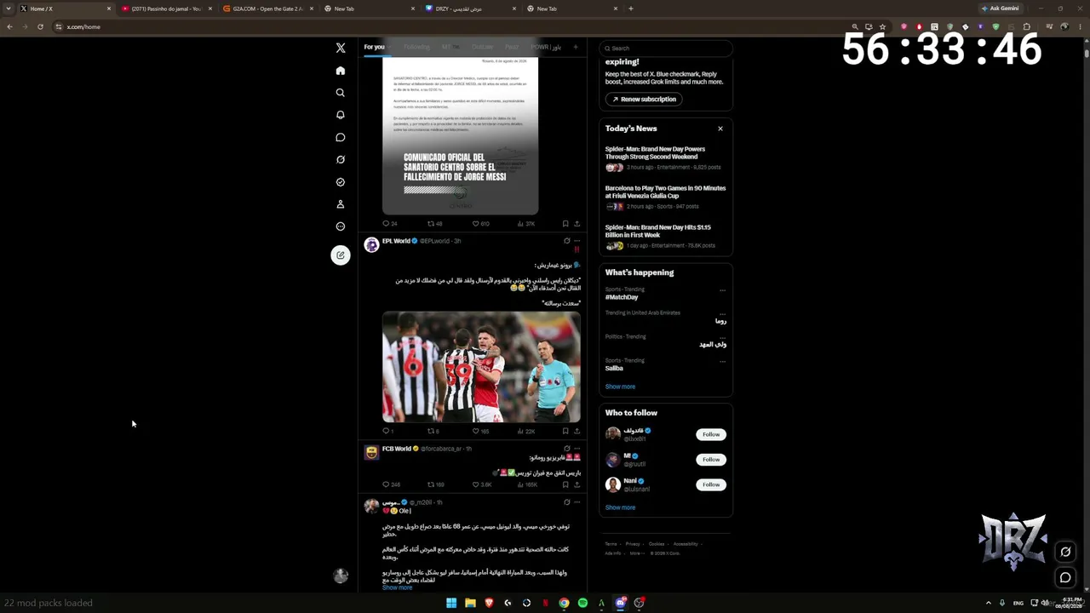Follow the Nani account
Screen dimensions: 1090x613
[x=710, y=484]
